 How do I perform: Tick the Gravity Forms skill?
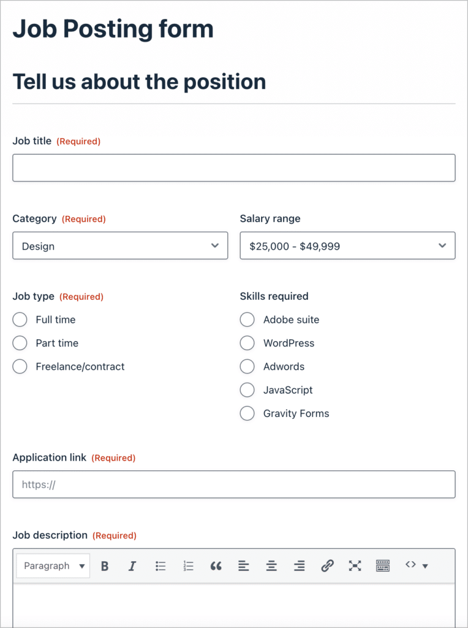247,413
